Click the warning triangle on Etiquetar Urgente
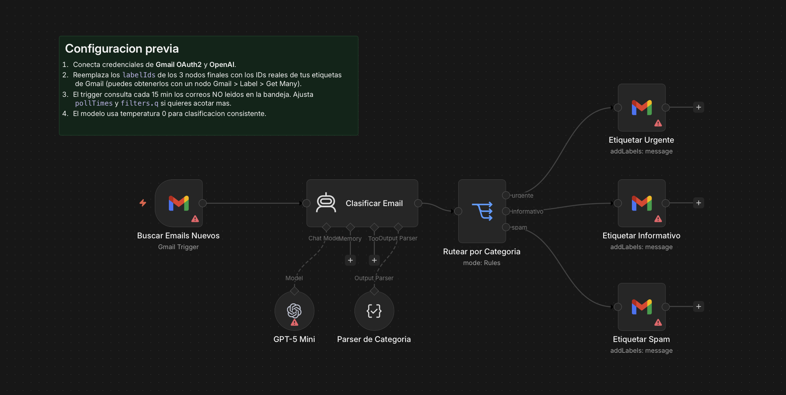The height and width of the screenshot is (395, 786). [x=658, y=123]
